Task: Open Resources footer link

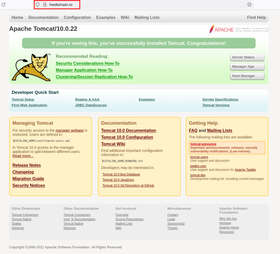Action: 227,232
